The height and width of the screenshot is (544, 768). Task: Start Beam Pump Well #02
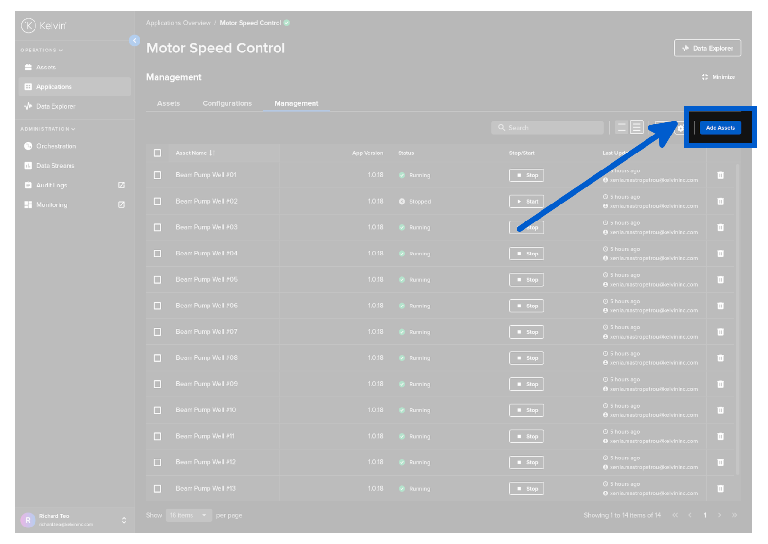526,202
